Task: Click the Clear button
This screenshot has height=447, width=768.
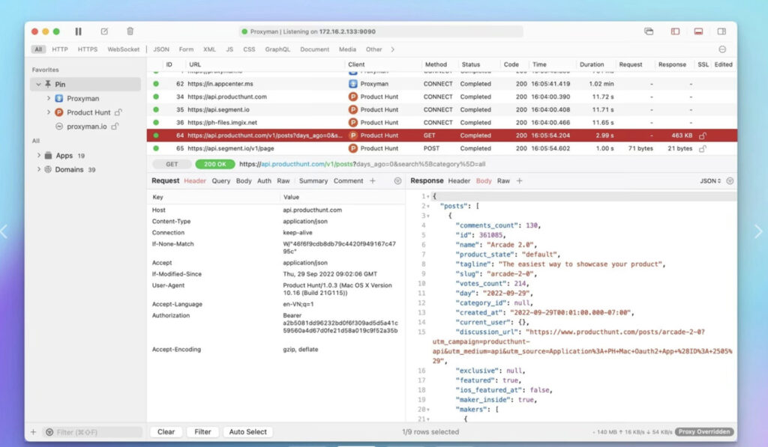Action: [x=166, y=432]
